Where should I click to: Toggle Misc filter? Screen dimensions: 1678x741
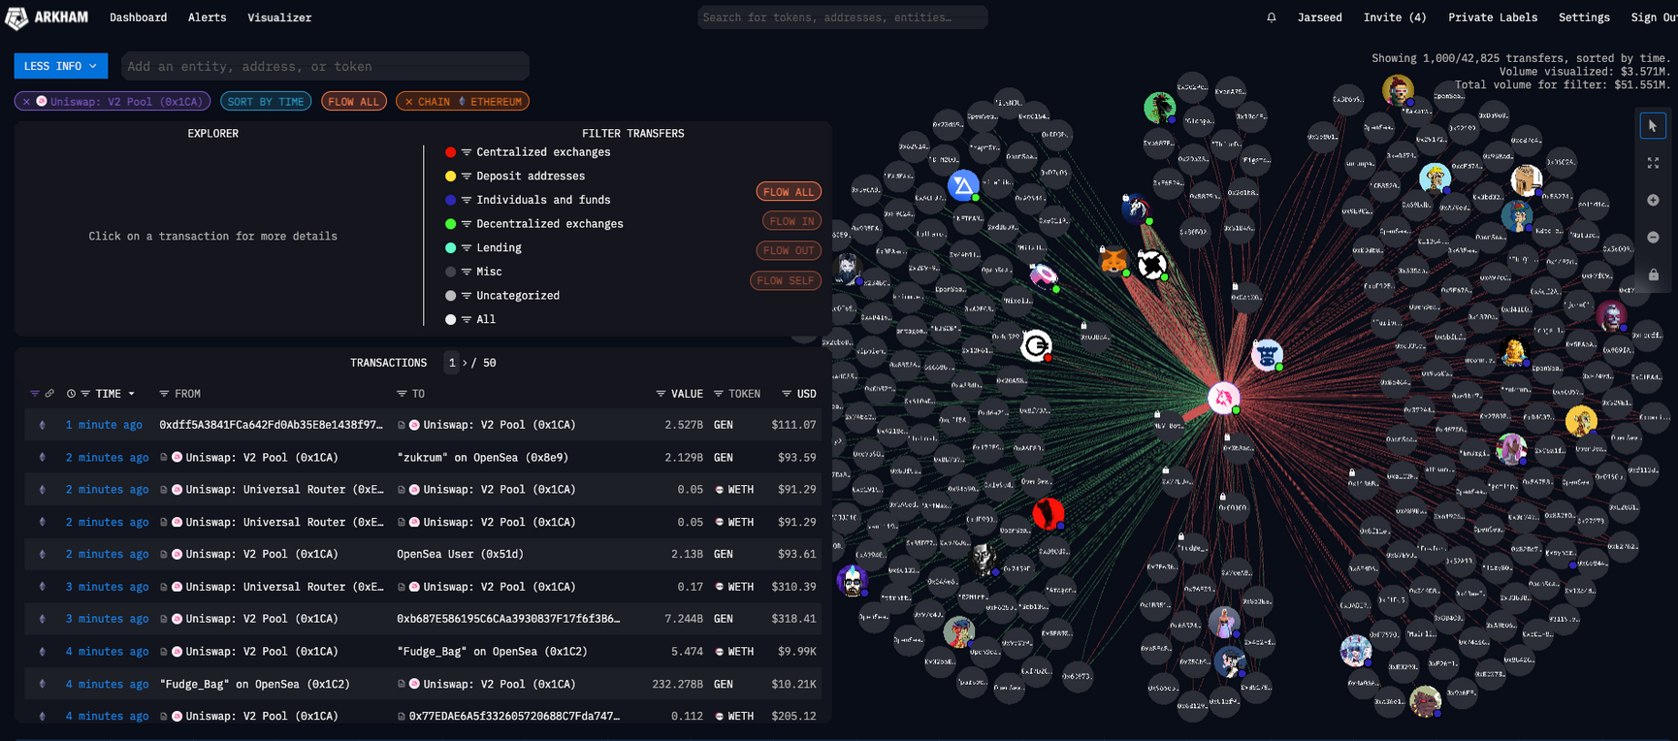pos(473,272)
